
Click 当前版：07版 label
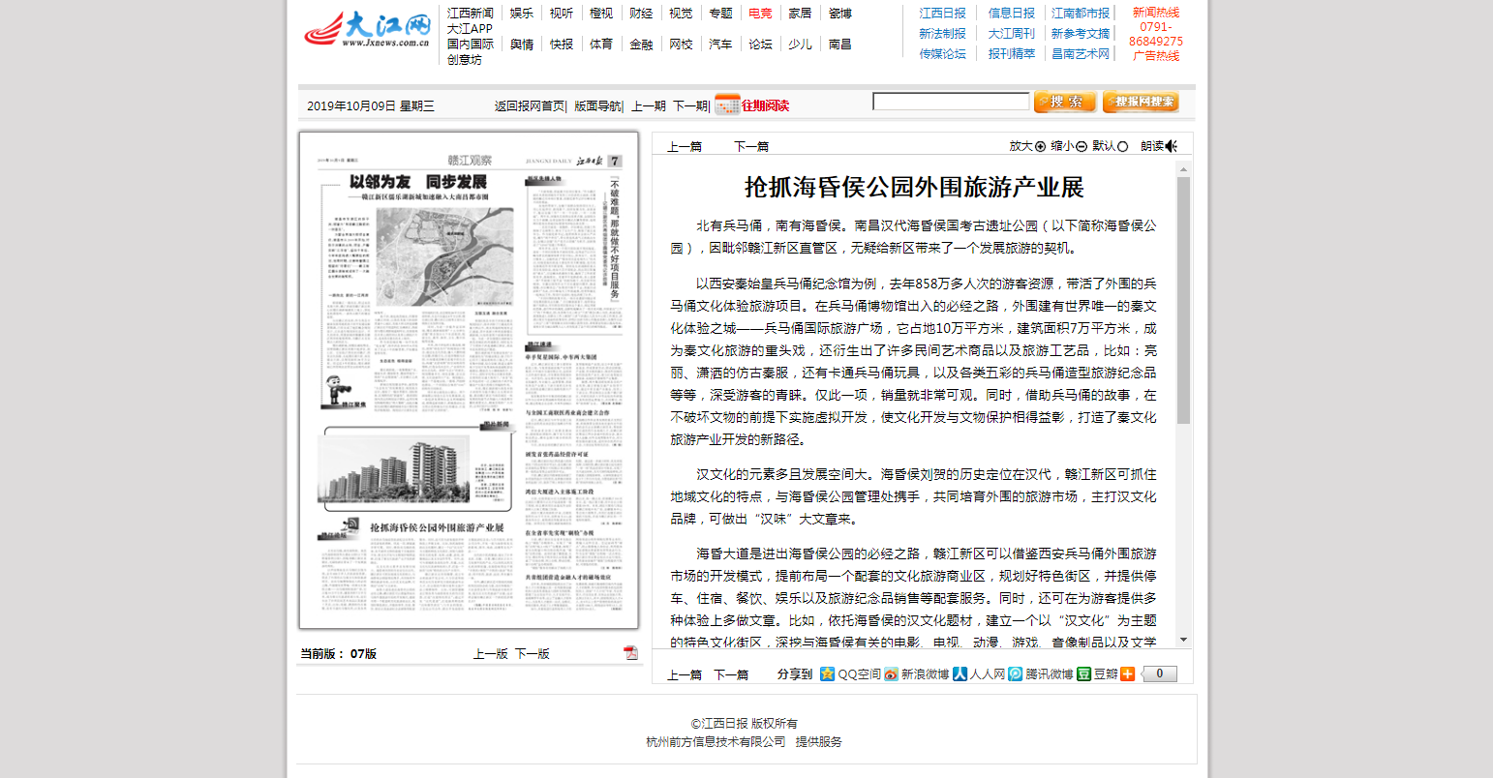(x=338, y=654)
